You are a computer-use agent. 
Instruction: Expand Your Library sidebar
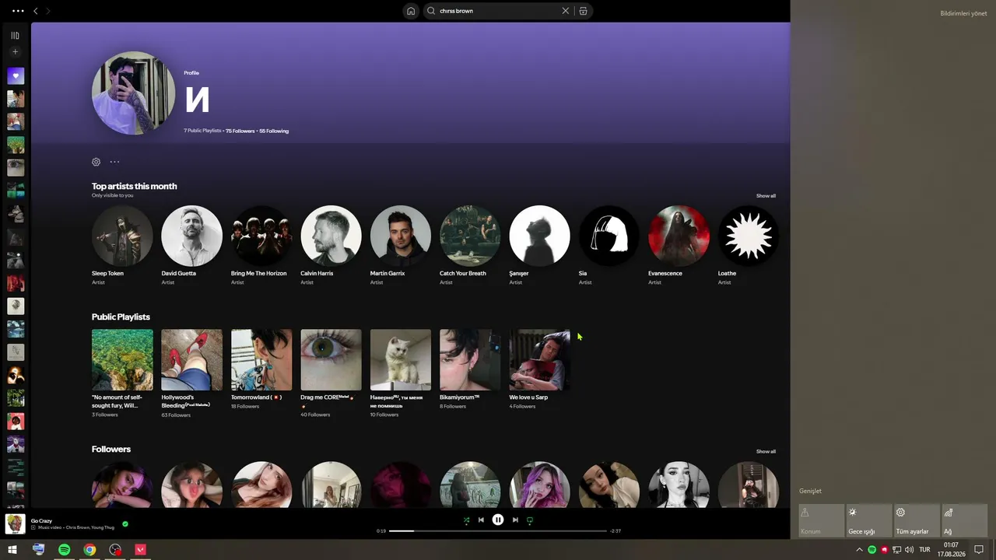point(15,35)
